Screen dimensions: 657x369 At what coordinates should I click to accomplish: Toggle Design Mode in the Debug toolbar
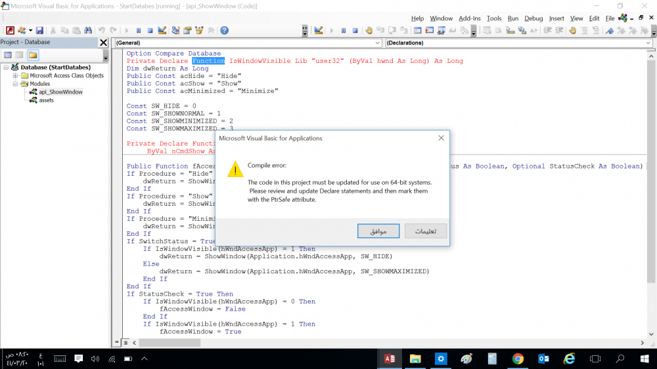pyautogui.click(x=319, y=31)
